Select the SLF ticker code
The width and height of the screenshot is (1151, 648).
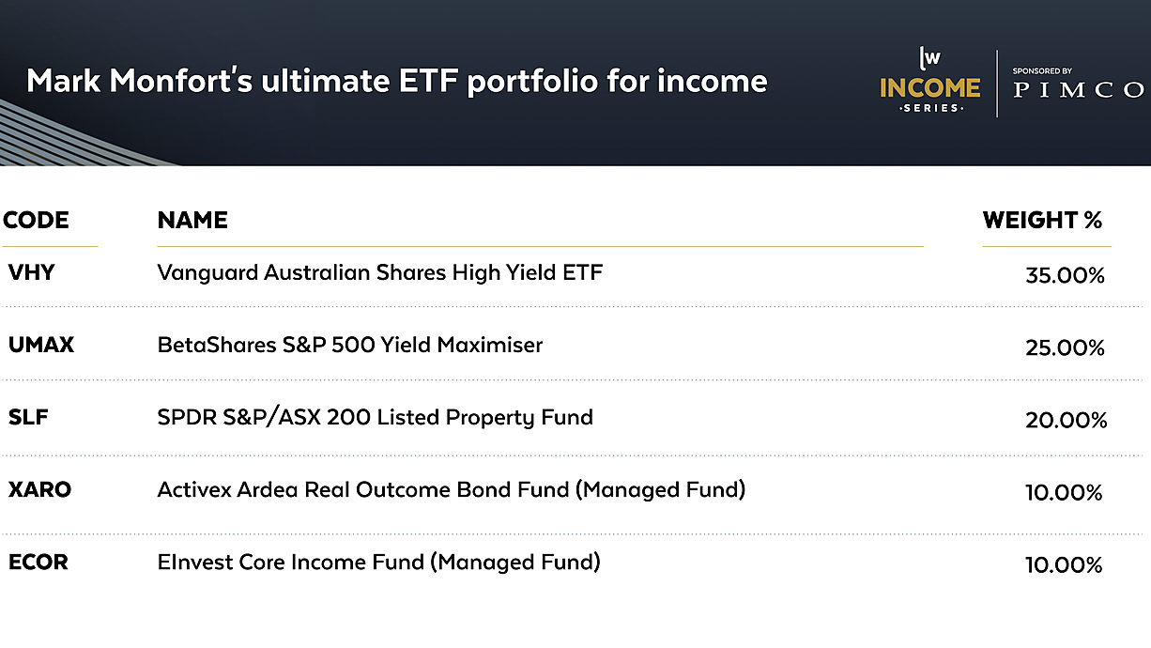[27, 418]
